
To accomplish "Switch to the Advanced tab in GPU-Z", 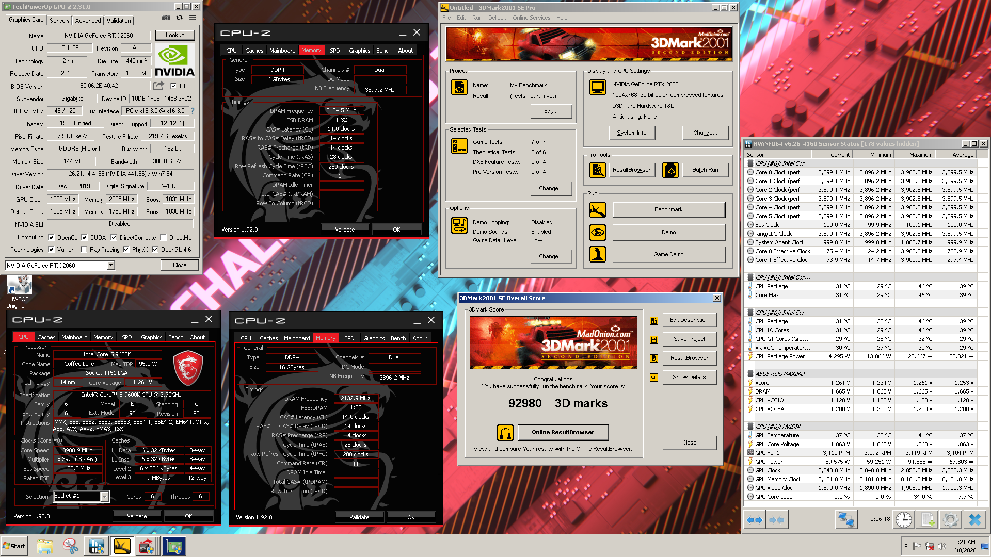I will tap(88, 21).
